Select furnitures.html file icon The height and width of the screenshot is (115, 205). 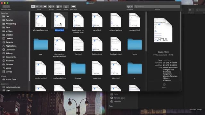(x=41, y=68)
